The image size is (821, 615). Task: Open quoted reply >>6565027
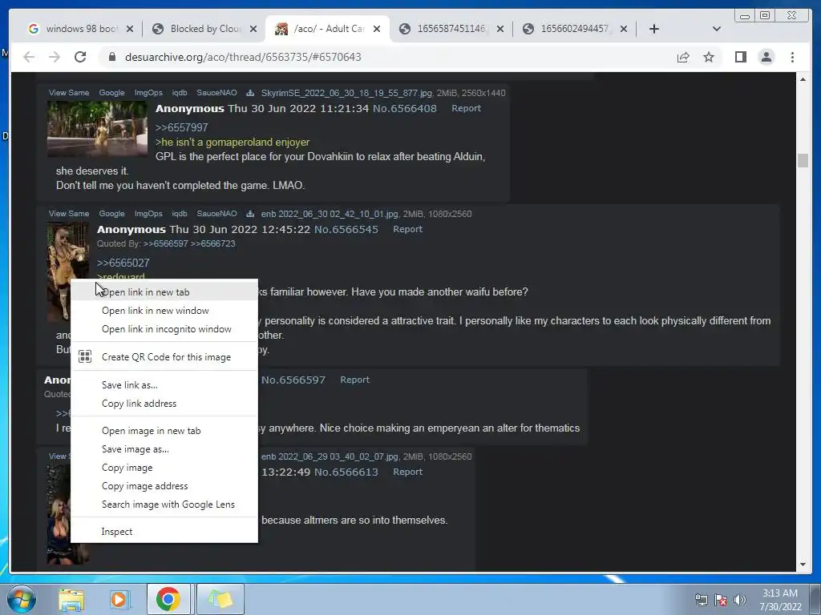[123, 263]
